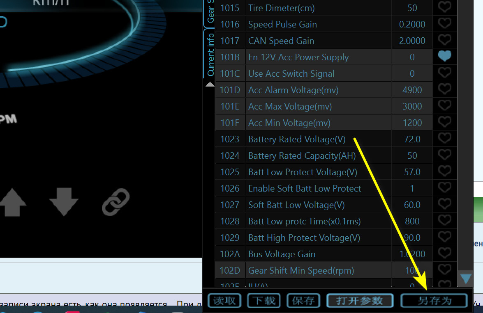
Task: Click the Battery Rated Capacity value field
Action: [412, 155]
